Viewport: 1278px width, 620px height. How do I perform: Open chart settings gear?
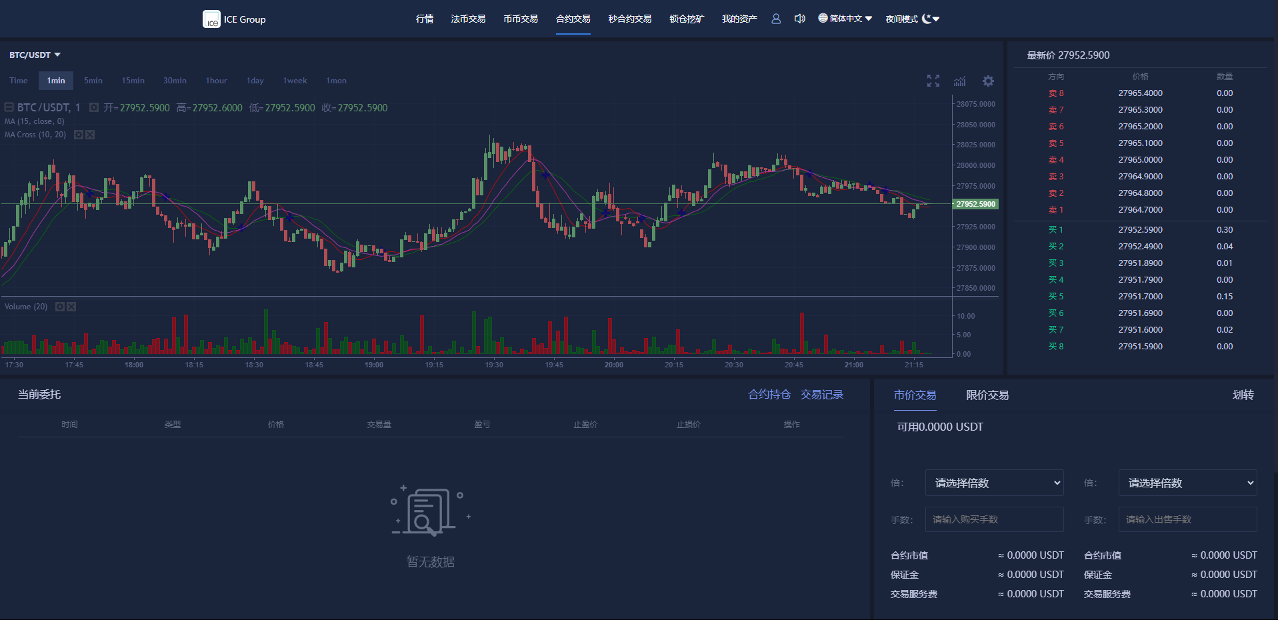(x=988, y=81)
